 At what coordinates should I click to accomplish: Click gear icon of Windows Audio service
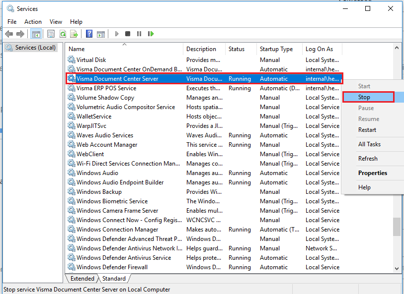(x=72, y=173)
